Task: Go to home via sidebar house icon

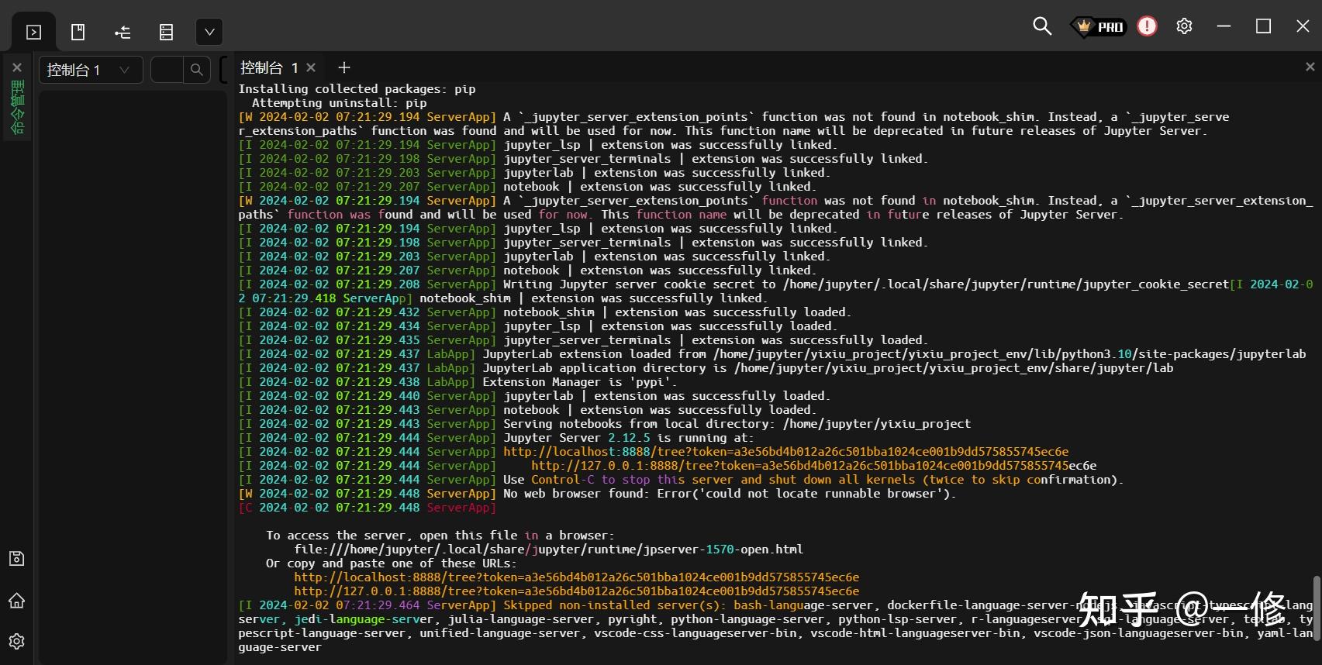Action: point(17,601)
